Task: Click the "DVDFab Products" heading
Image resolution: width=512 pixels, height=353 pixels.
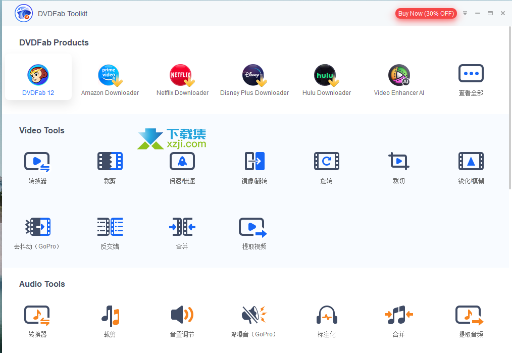Action: [54, 43]
